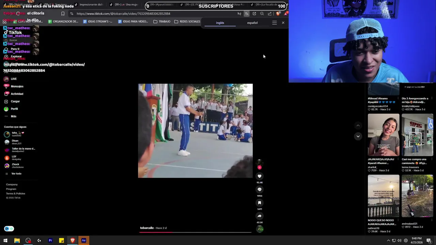Image resolution: width=436 pixels, height=245 pixels.
Task: Open IDEAS STREAM'S bookmark
Action: tap(98, 21)
